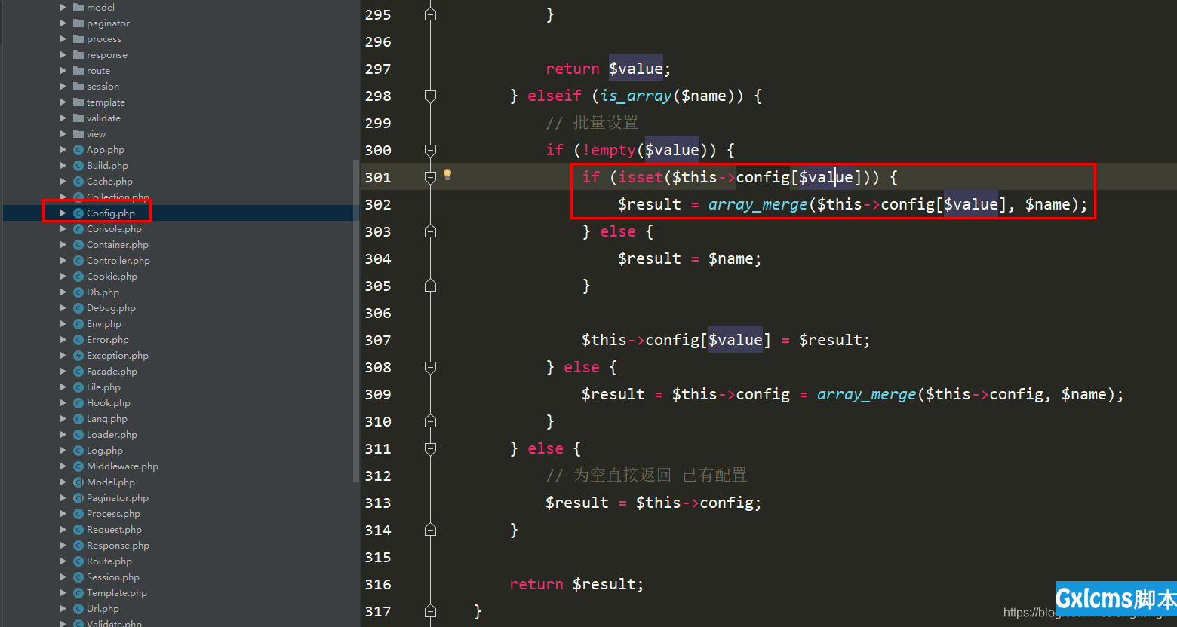The image size is (1177, 627).
Task: Click the array_merge call on line 309
Action: point(866,394)
